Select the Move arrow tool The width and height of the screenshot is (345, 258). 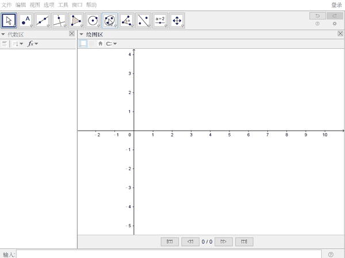click(9, 21)
